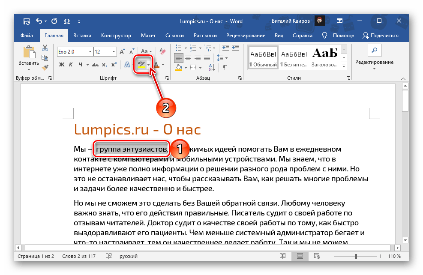Viewport: 423px width, 275px height.
Task: Click the Вставить paste button
Action: (29, 58)
